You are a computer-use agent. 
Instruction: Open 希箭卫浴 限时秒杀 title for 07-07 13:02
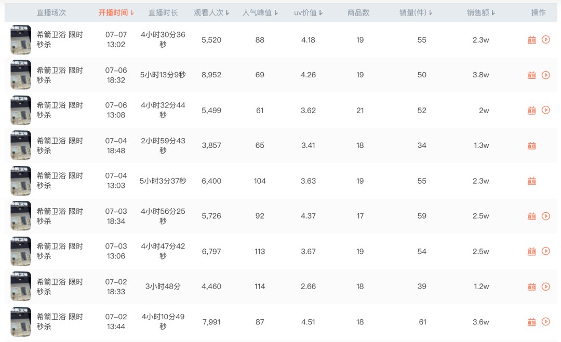pyautogui.click(x=60, y=39)
